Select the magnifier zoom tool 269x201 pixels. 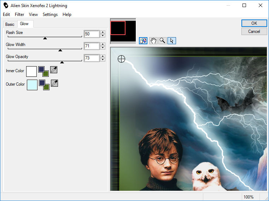(x=163, y=41)
